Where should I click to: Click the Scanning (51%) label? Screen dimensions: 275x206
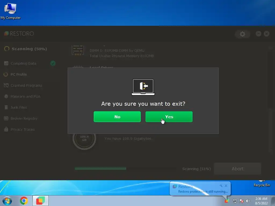click(x=196, y=169)
